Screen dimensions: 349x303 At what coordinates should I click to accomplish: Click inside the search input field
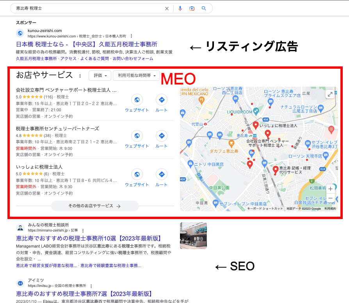pyautogui.click(x=78, y=8)
